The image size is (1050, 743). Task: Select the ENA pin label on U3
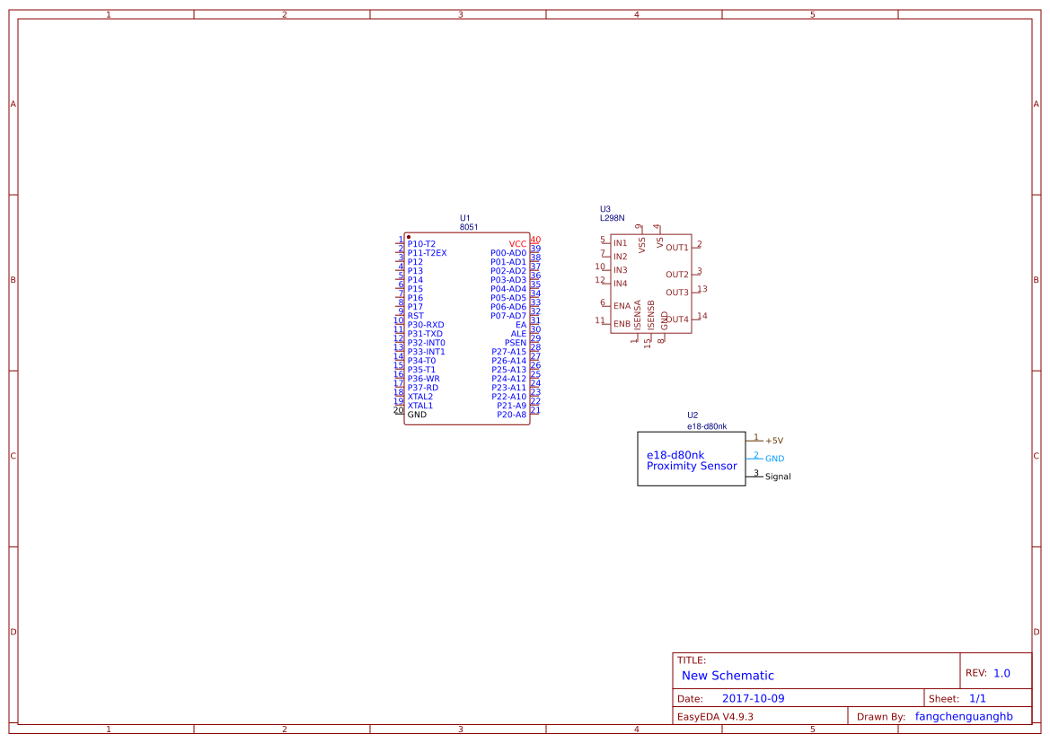[621, 306]
